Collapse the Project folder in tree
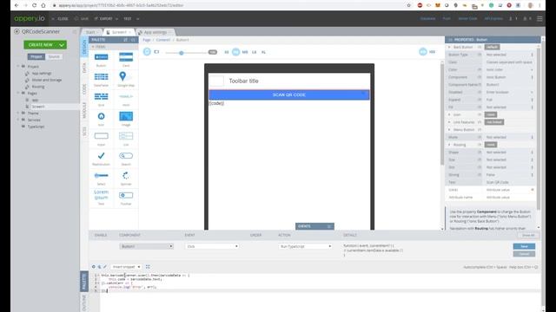This screenshot has width=556, height=312. (x=18, y=67)
